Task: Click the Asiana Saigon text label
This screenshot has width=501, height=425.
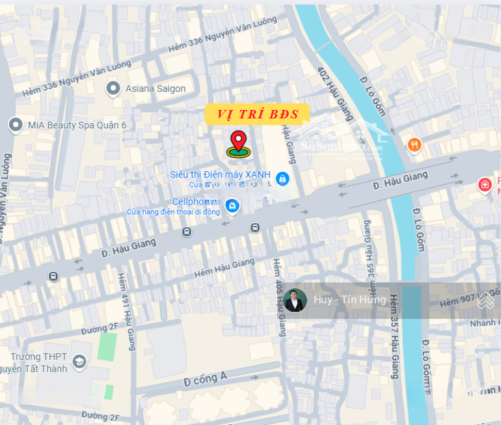Action: coord(156,89)
